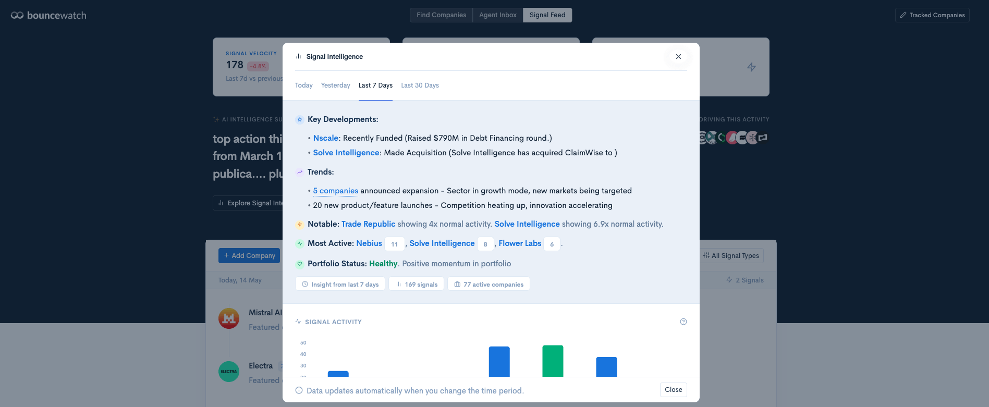Click the Trends arrow icon
This screenshot has height=407, width=989.
tap(300, 172)
